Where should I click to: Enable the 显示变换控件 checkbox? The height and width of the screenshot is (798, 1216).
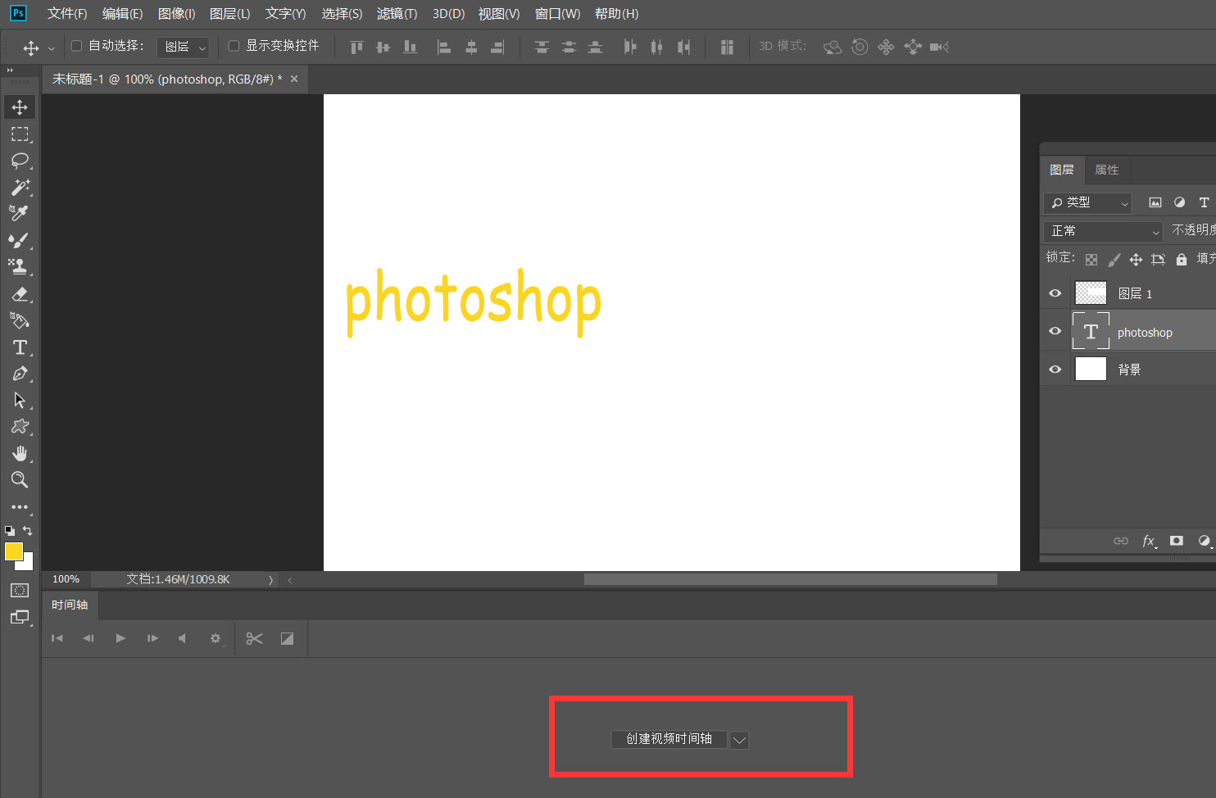(x=234, y=46)
